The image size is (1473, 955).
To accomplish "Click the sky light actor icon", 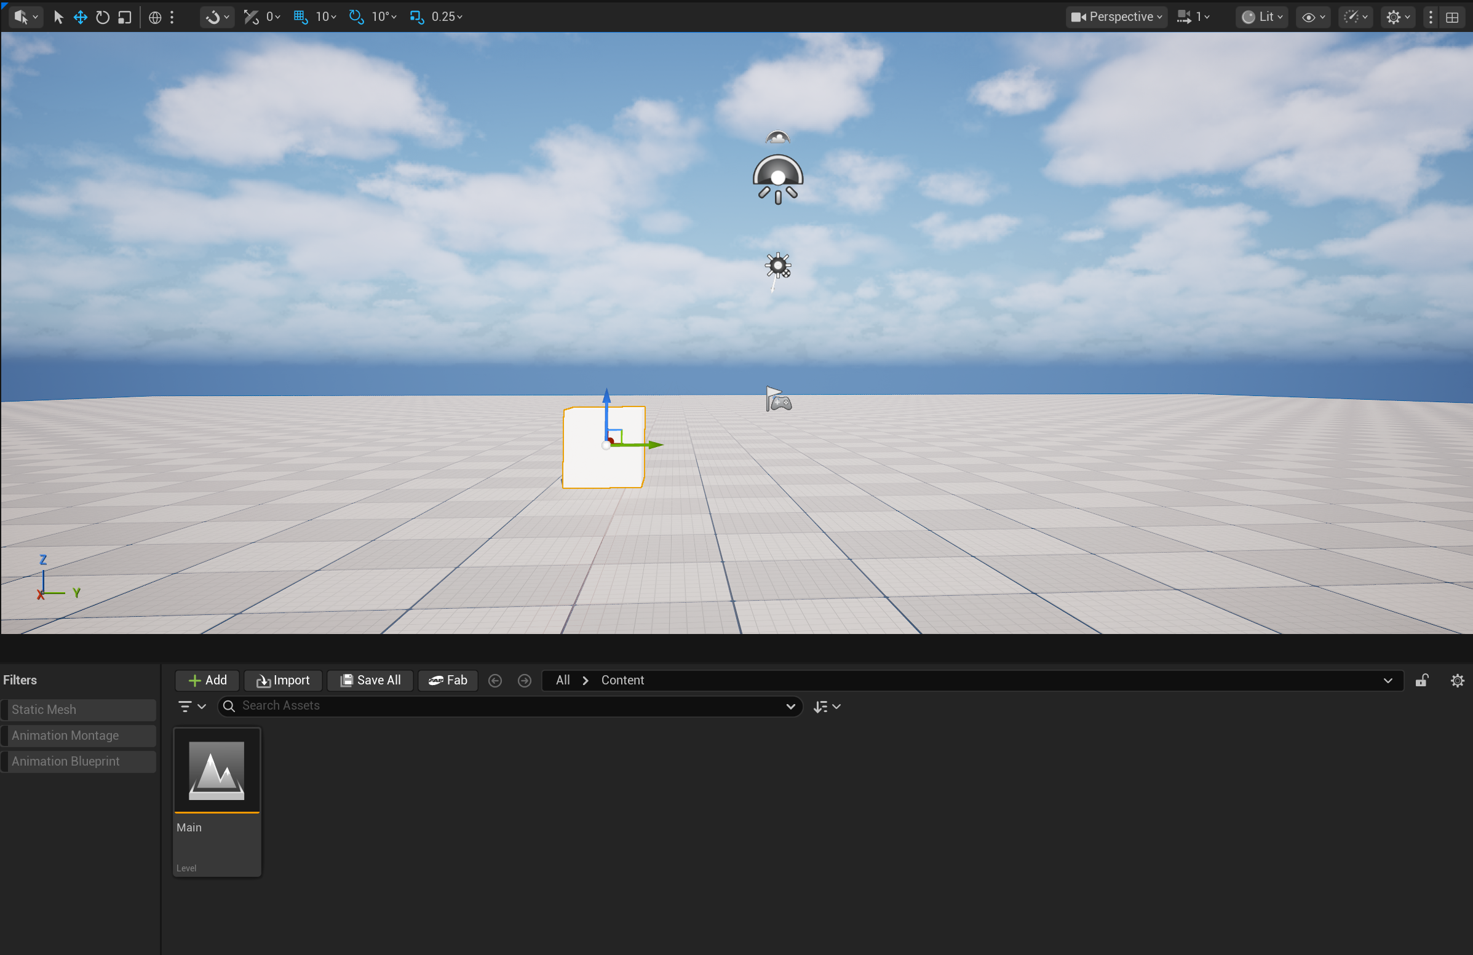I will point(777,180).
